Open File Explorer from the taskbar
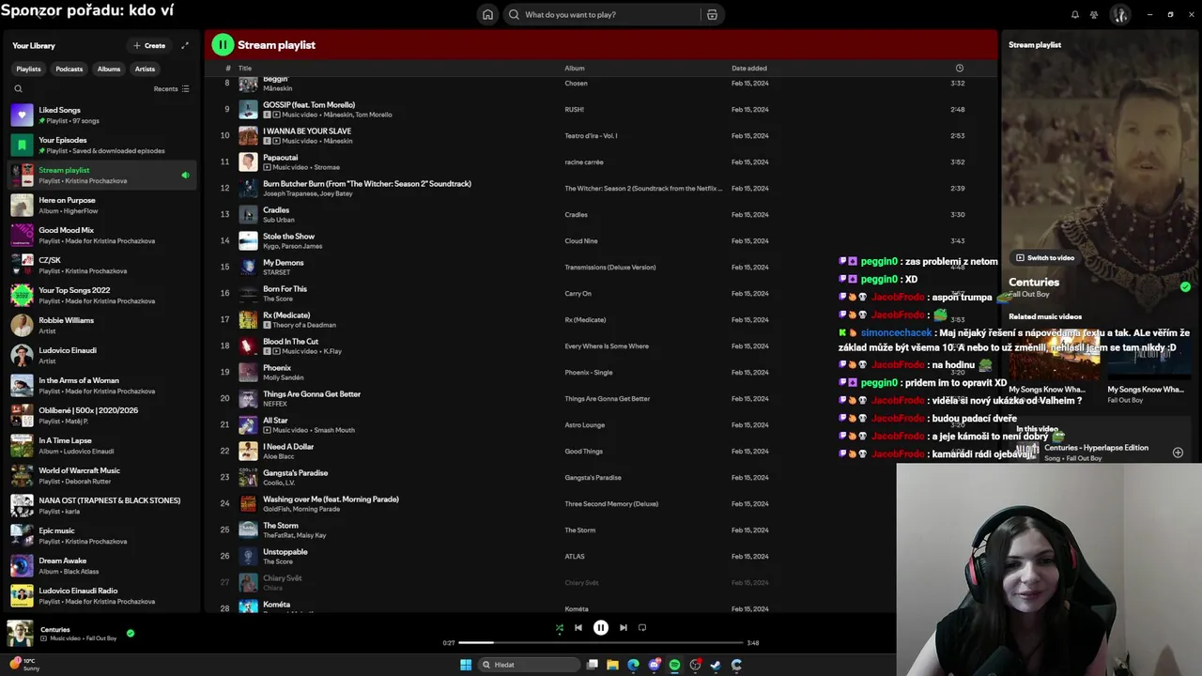1202x676 pixels. point(612,665)
